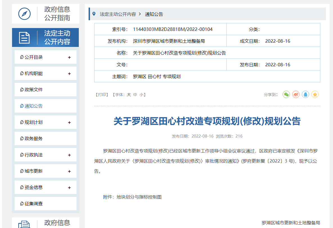Expand the 规划计划 section
This screenshot has height=228, width=333.
(x=69, y=123)
